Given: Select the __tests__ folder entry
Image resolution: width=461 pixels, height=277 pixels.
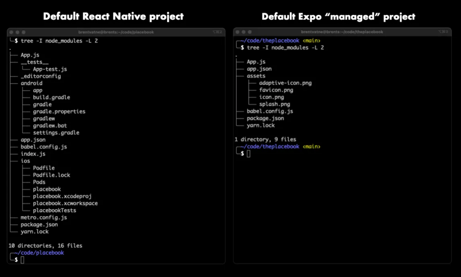Looking at the screenshot, I should [34, 62].
